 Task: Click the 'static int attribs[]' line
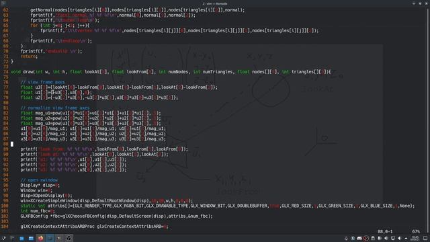click(x=218, y=206)
